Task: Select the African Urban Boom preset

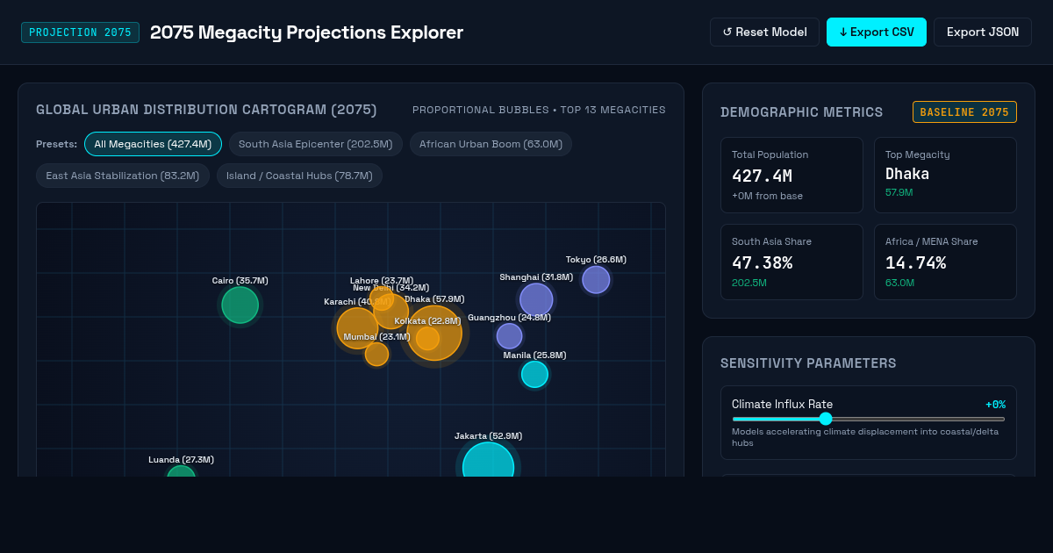Action: pos(491,144)
